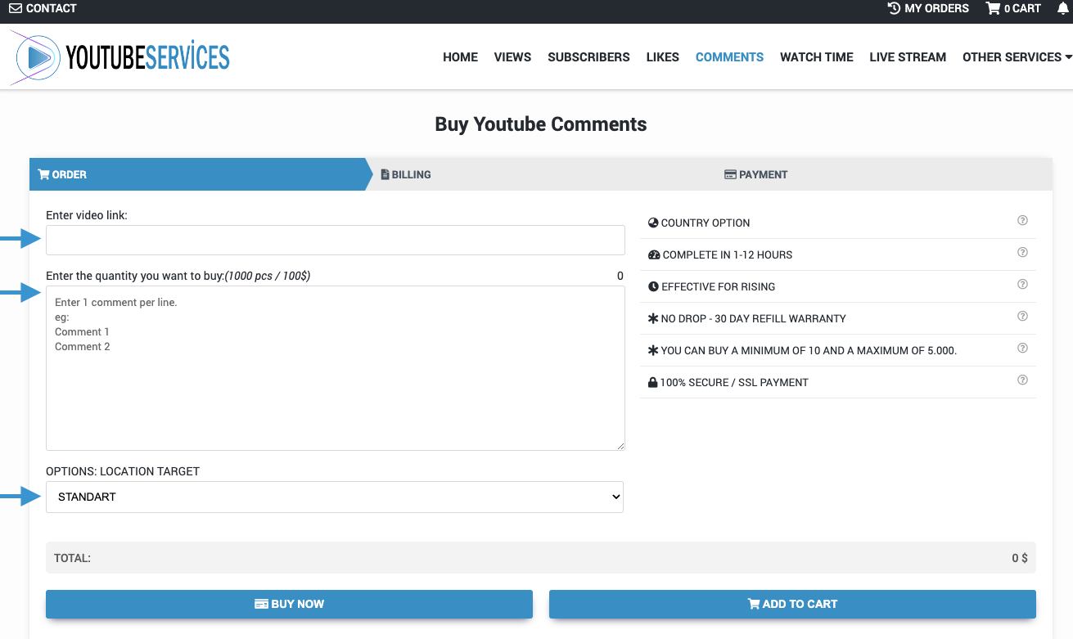Click the '(1000 pcs / 100$)' price note

[268, 276]
